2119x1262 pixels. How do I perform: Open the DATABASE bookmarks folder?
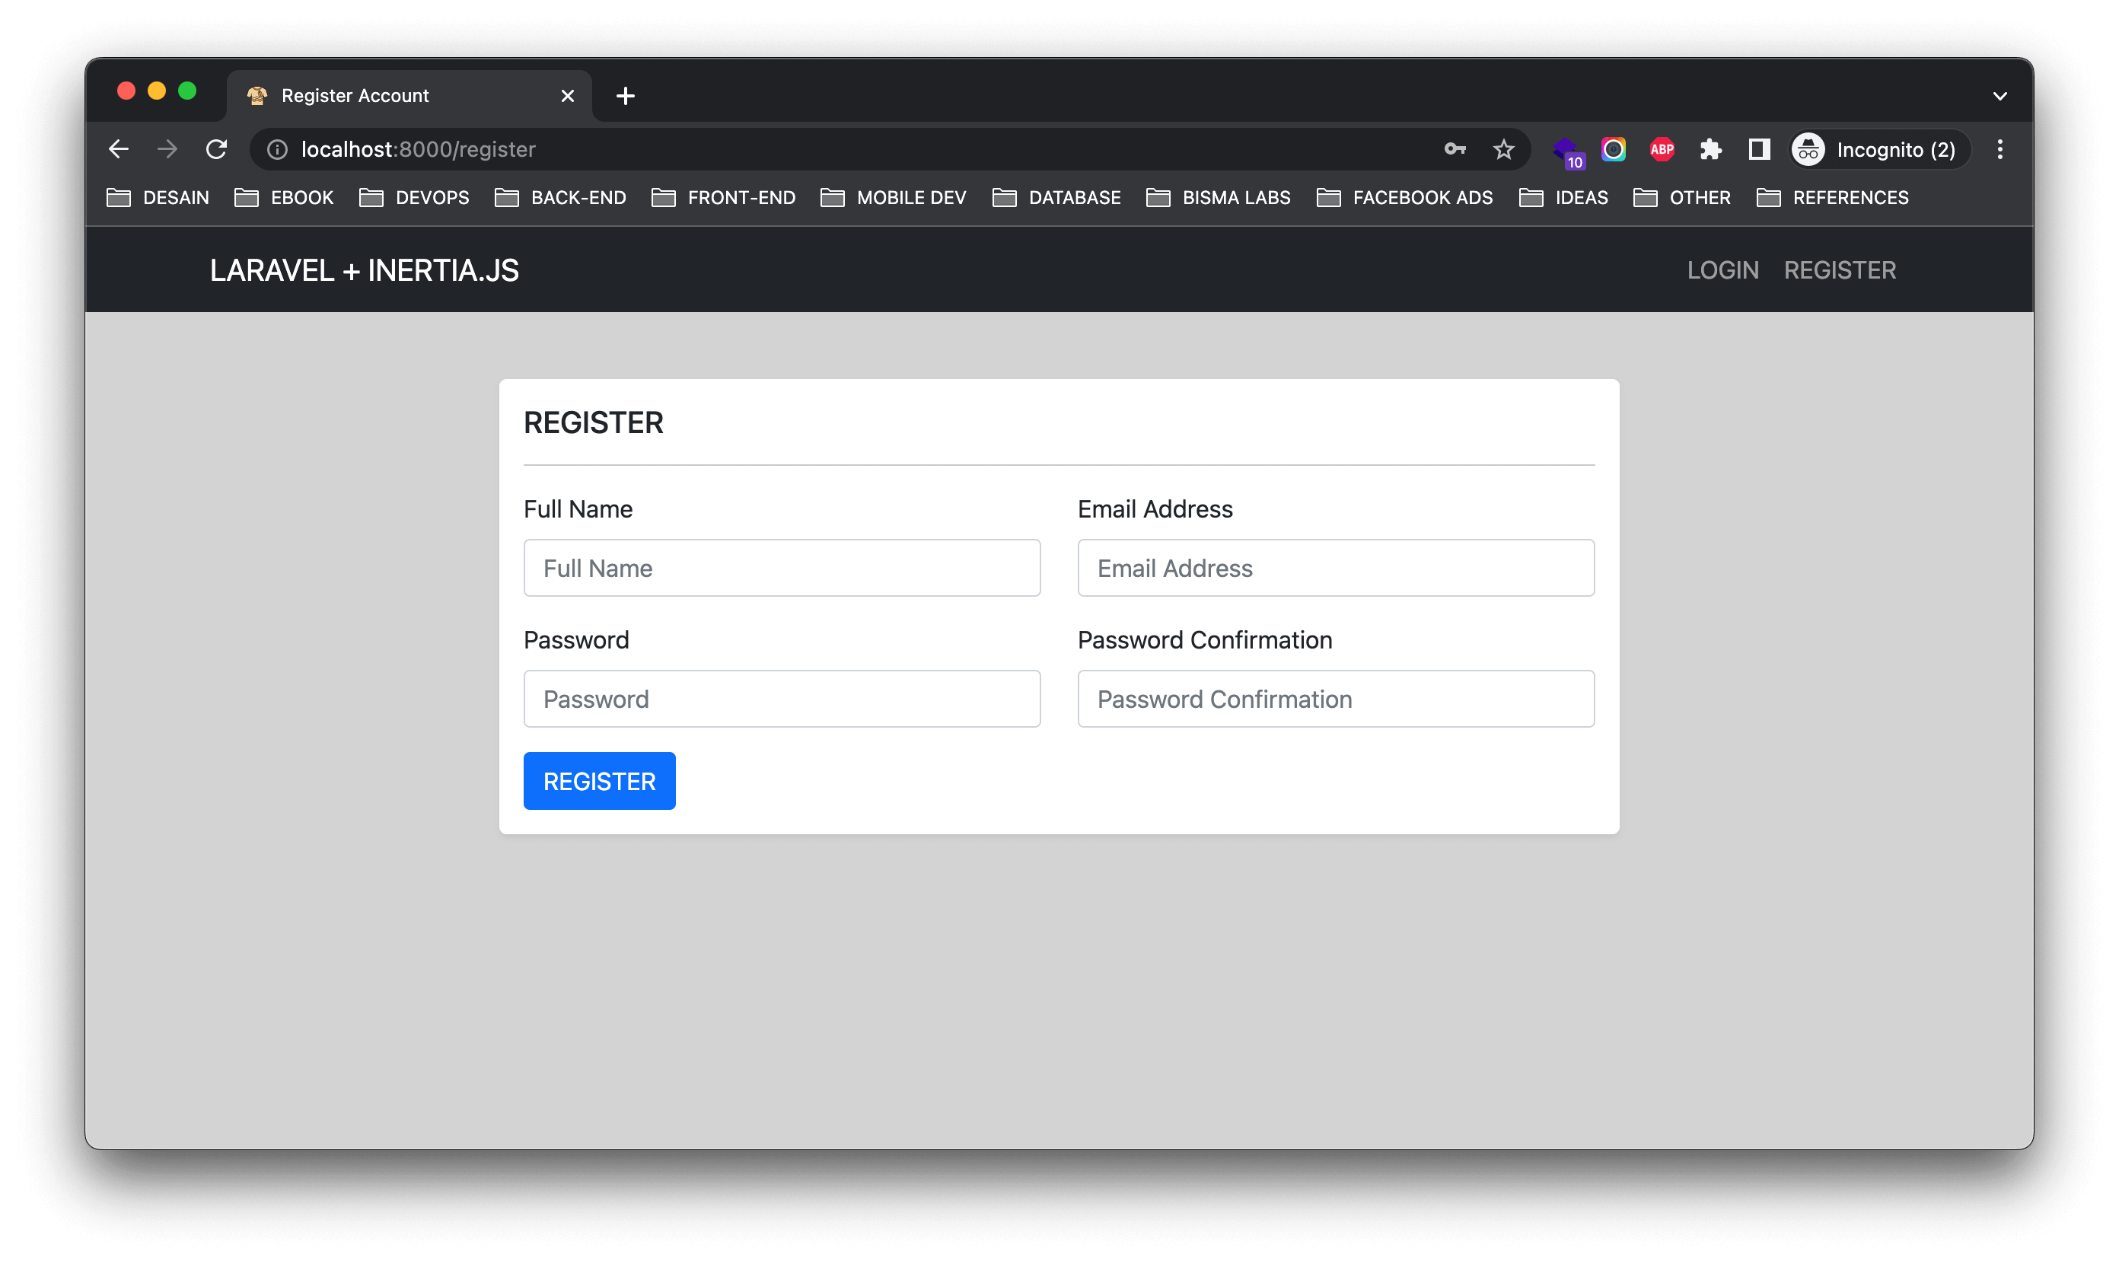(x=1056, y=198)
